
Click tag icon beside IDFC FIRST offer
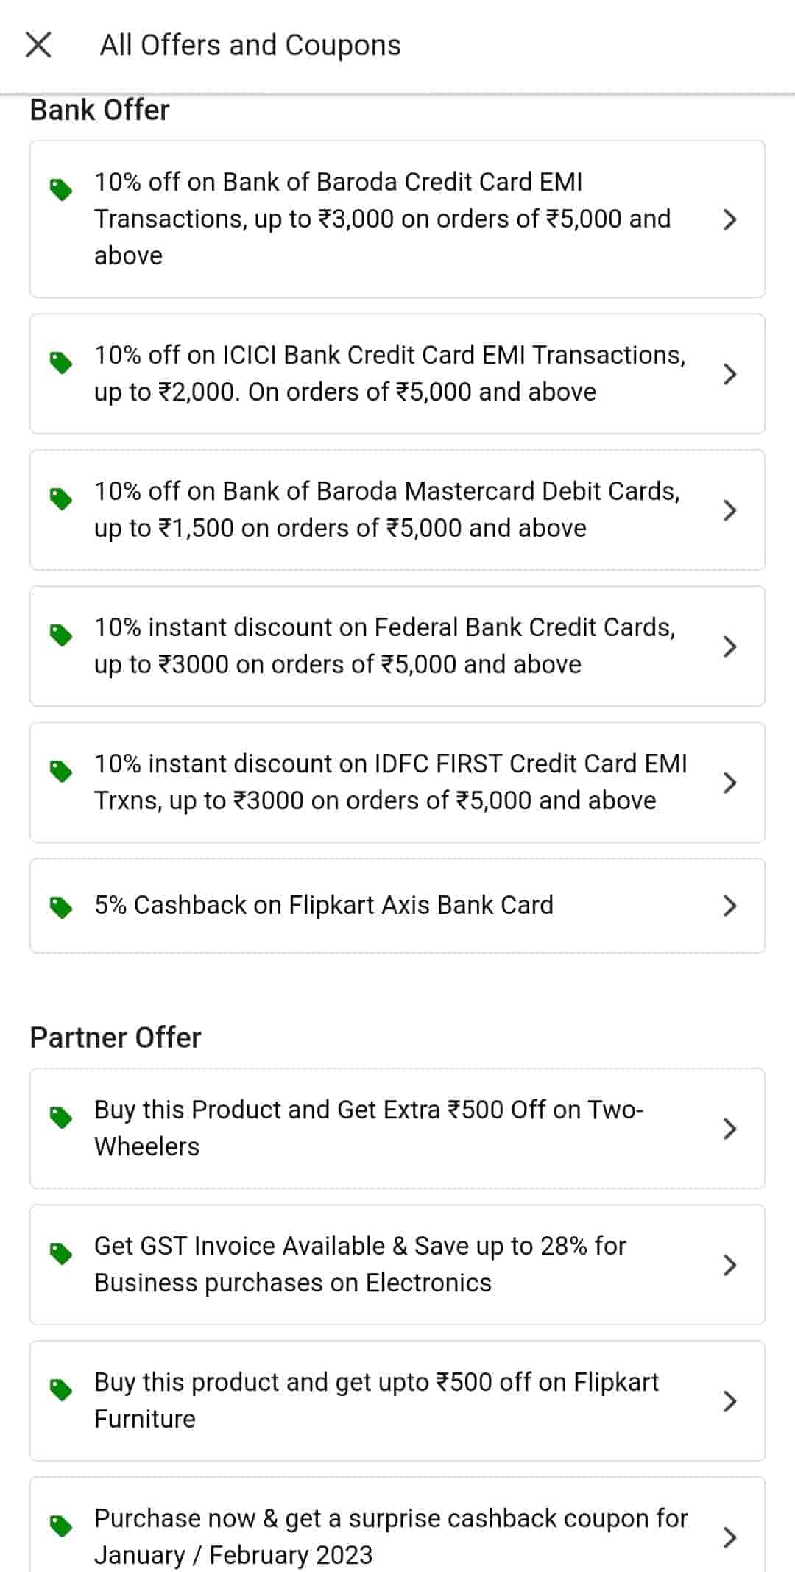point(61,771)
